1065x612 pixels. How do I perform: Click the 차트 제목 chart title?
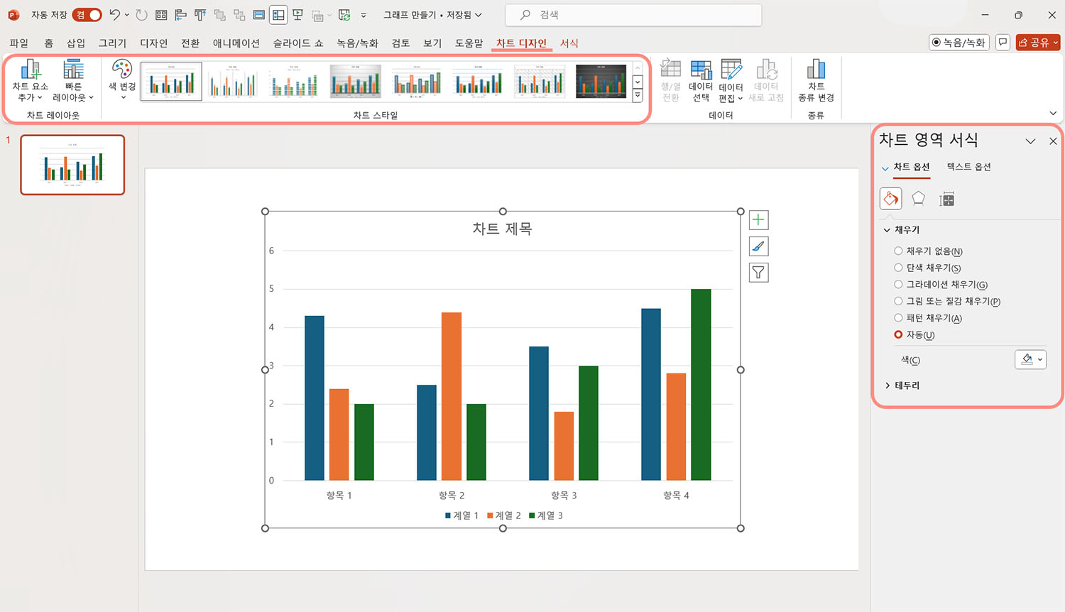(502, 229)
